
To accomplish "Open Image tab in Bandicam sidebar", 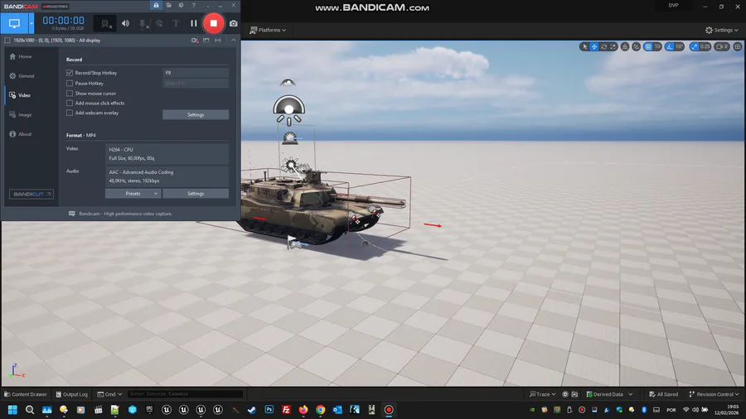I will [21, 115].
